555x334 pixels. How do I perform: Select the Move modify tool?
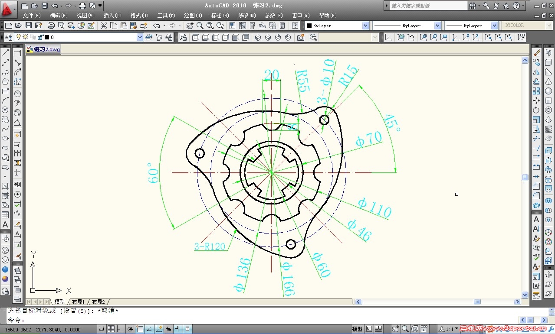[537, 101]
